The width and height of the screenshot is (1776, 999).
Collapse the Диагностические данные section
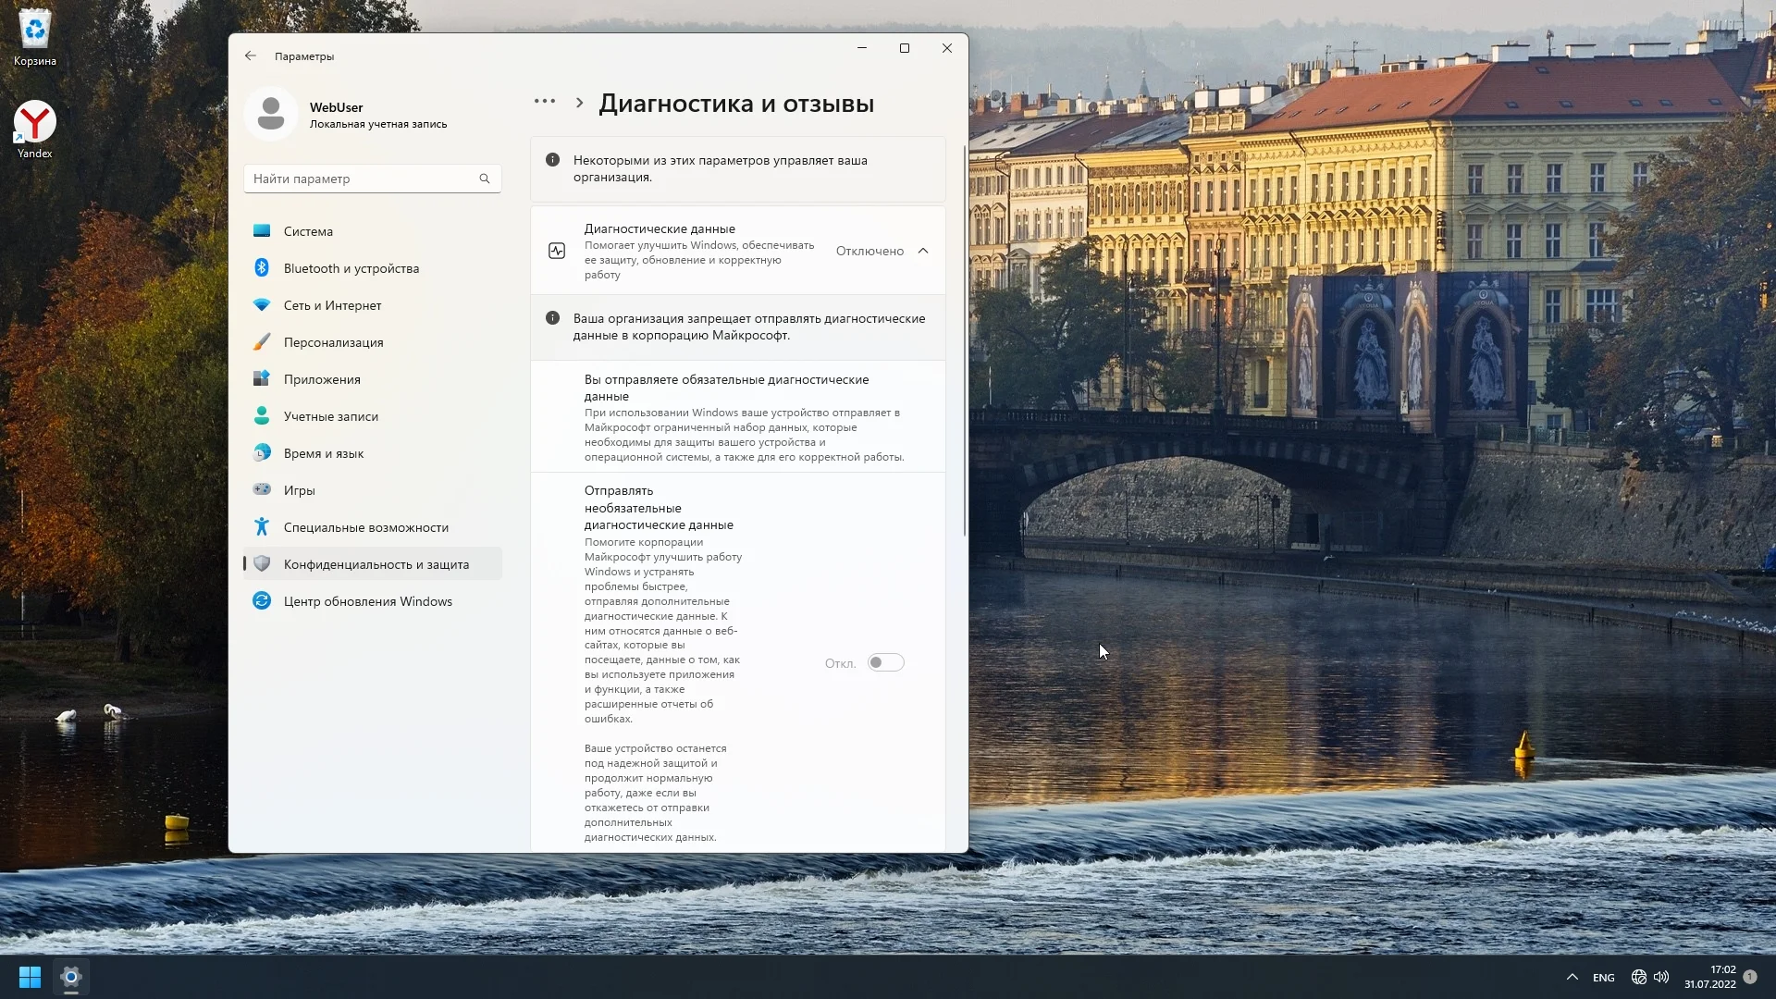pyautogui.click(x=922, y=251)
